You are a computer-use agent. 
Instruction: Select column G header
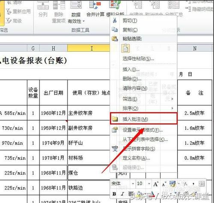(x=33, y=48)
